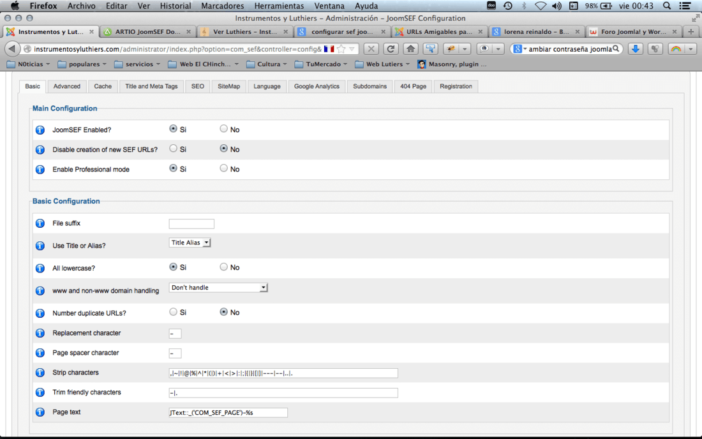Click info icon next to File suffix

40,223
